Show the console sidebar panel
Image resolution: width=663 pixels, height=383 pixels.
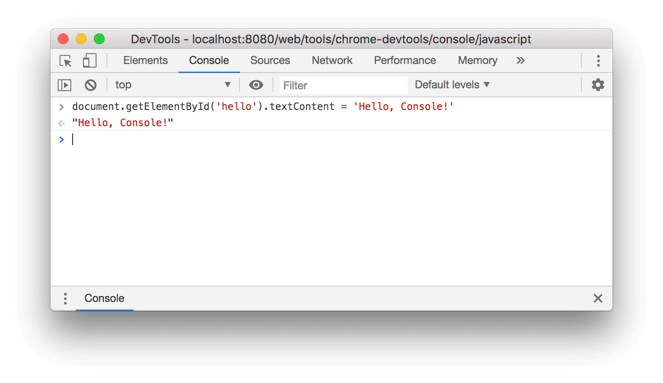[x=64, y=85]
